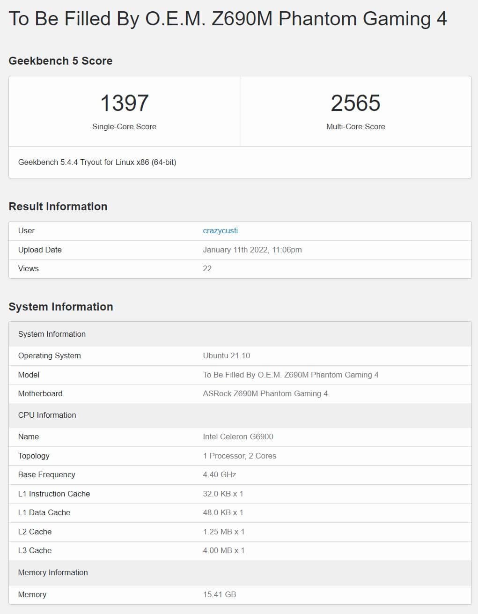Screen dimensions: 478x614
Task: Click the Memory Information section header row
Action: coord(240,572)
